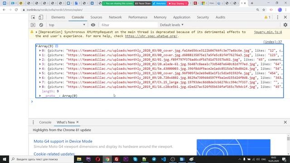Expand array item 0

click(40, 50)
